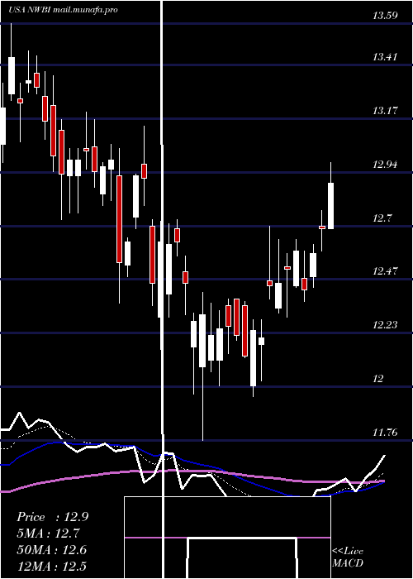413x579 pixels.
Task: Click the 12 price axis label
Action: pyautogui.click(x=378, y=379)
